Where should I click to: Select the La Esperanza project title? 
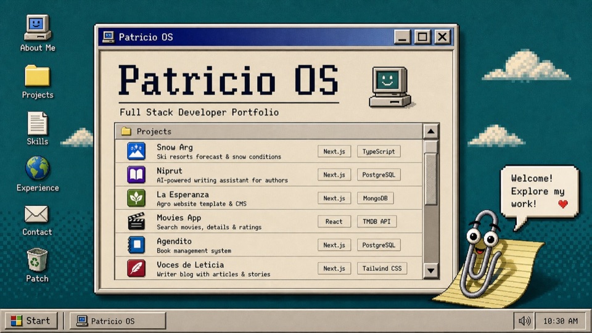coord(183,194)
